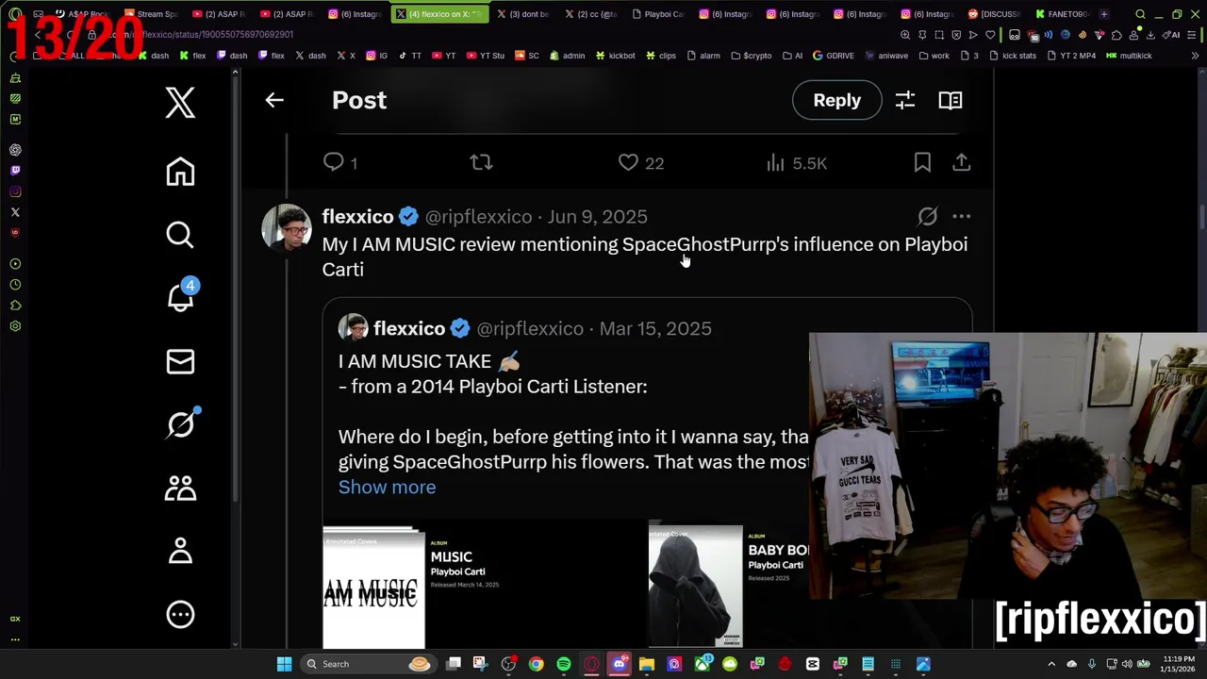The height and width of the screenshot is (679, 1207).
Task: Open a new browser tab with plus
Action: tap(1104, 14)
